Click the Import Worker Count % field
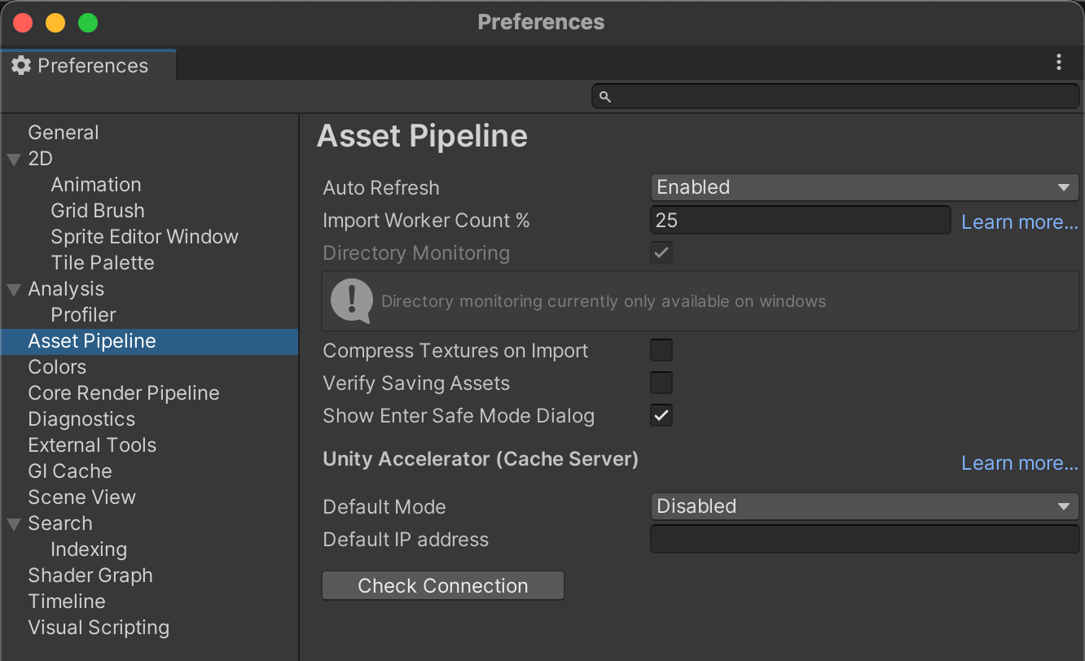This screenshot has height=661, width=1085. [801, 220]
